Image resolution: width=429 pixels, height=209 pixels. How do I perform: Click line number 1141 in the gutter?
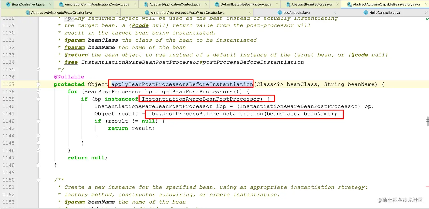(x=9, y=114)
